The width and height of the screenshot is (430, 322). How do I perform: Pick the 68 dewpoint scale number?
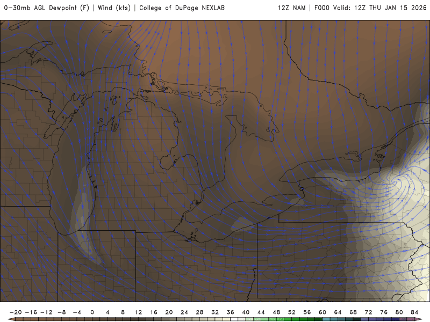353,312
